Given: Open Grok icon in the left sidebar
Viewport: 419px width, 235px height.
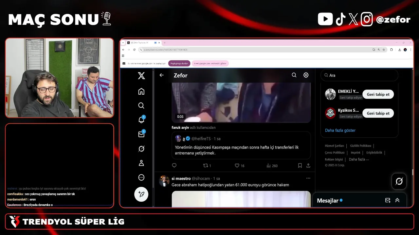Looking at the screenshot, I should click(x=141, y=149).
